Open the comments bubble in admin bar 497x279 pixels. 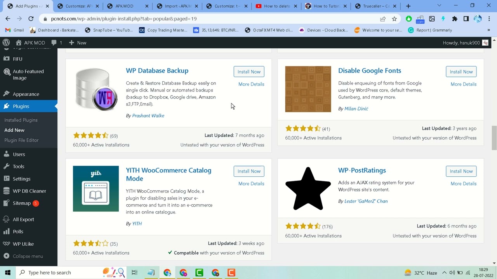pos(57,43)
